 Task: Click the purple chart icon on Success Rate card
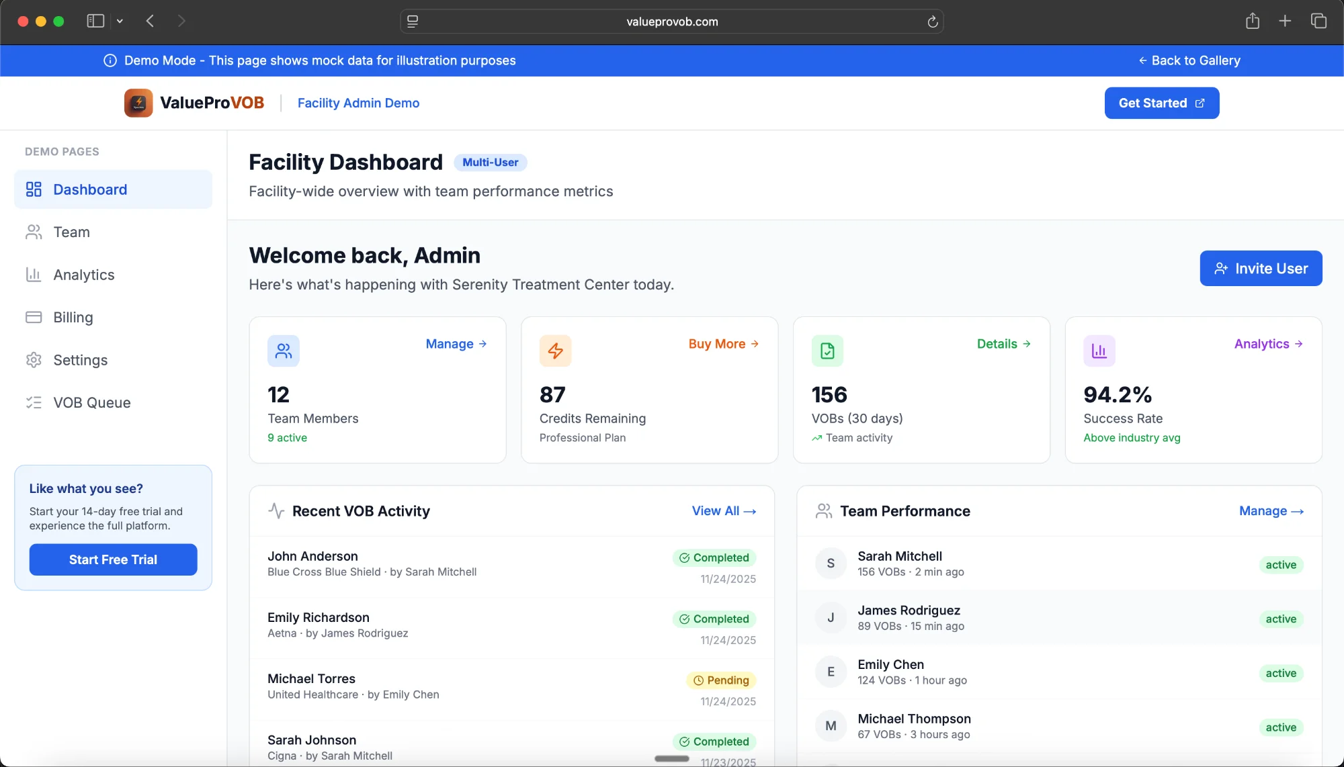(x=1099, y=350)
